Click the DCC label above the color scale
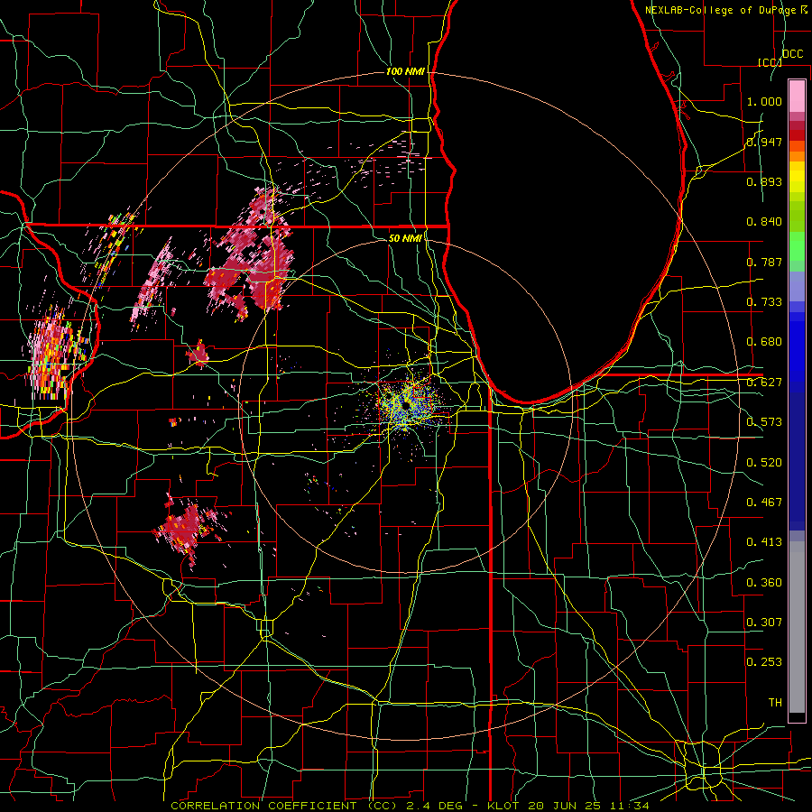This screenshot has width=812, height=812. [x=793, y=54]
